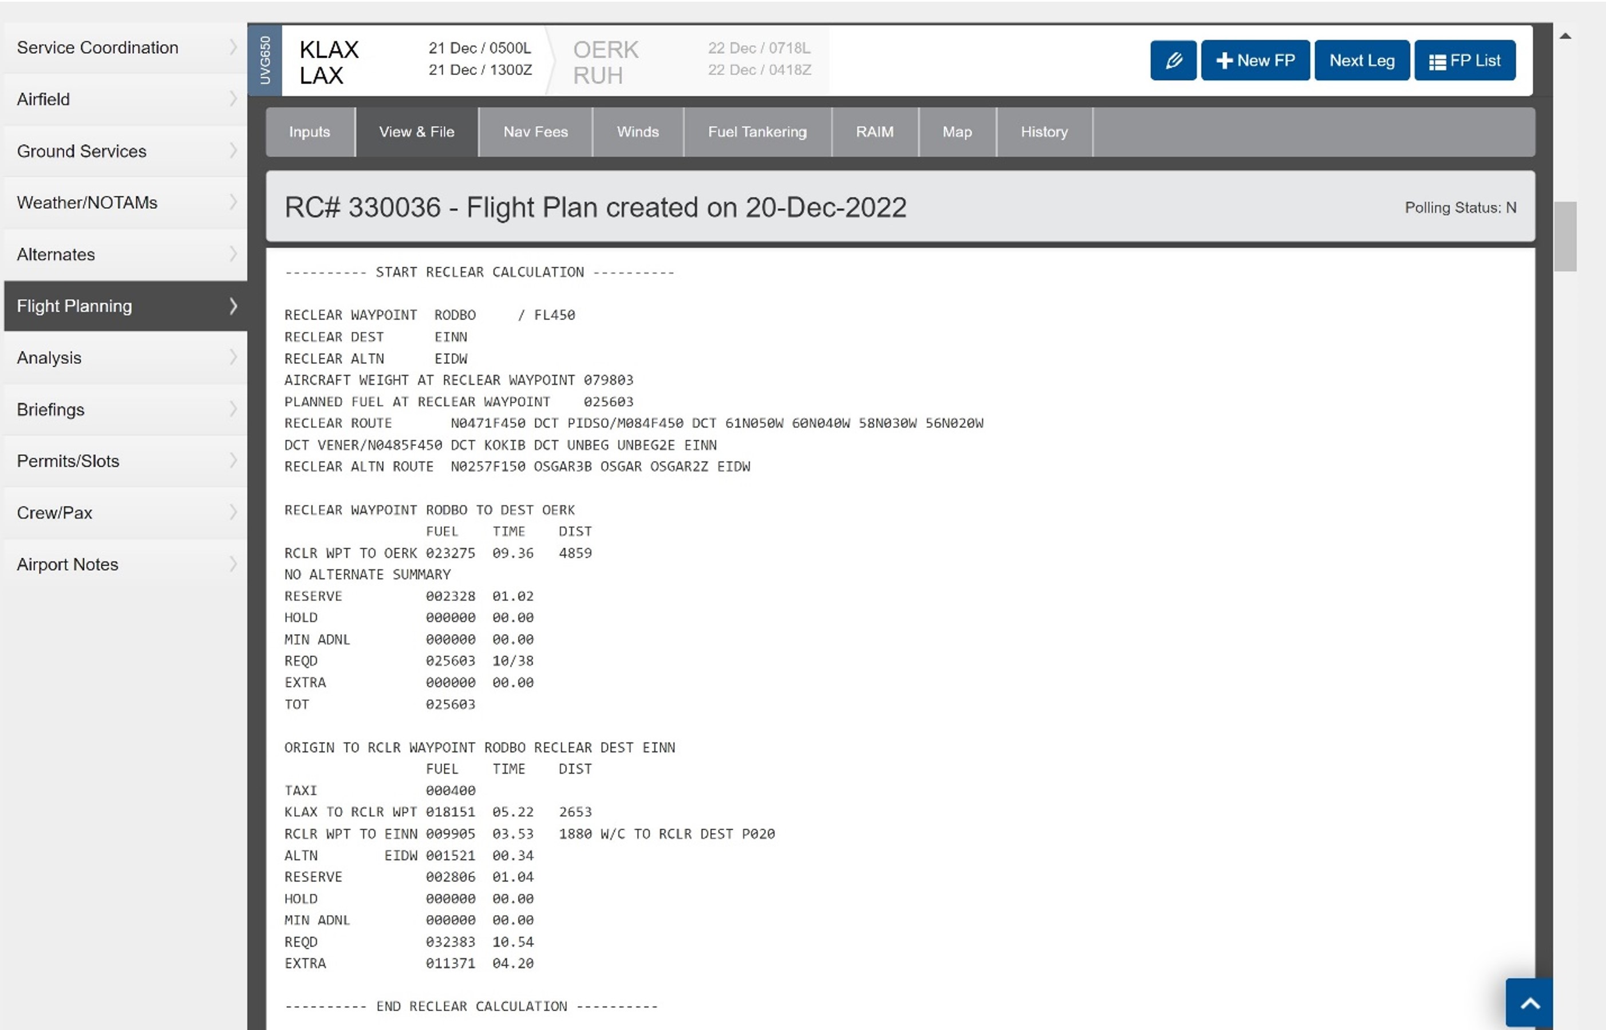Click the RECLEAR ALTN EIDW line
1606x1030 pixels.
click(376, 358)
